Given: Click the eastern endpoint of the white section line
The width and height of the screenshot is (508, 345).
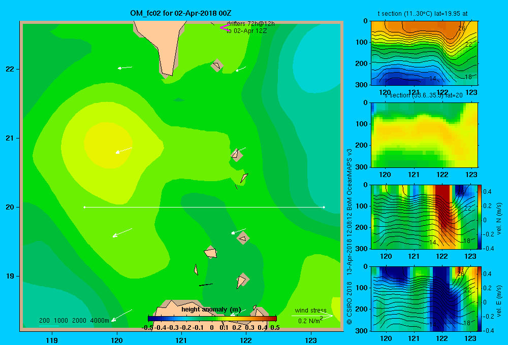Looking at the screenshot, I should (x=324, y=207).
